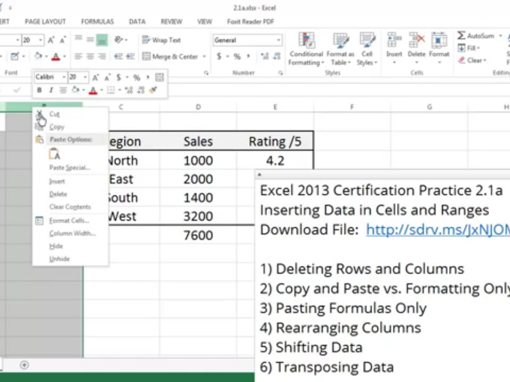
Task: Open the Calibri font dropdown on the mini toolbar
Action: point(64,77)
